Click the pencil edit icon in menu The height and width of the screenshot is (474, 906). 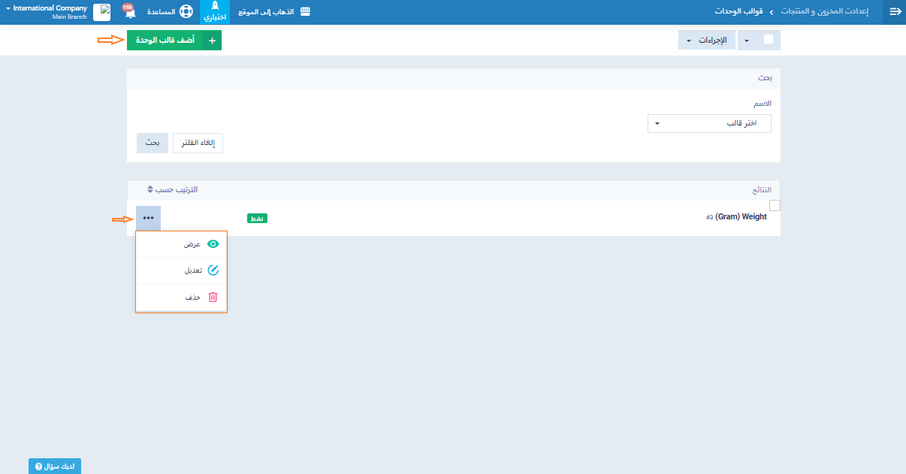(213, 270)
